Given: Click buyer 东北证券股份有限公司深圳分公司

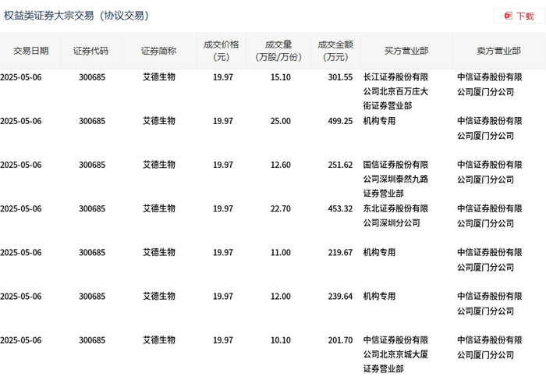Looking at the screenshot, I should click(x=395, y=215).
